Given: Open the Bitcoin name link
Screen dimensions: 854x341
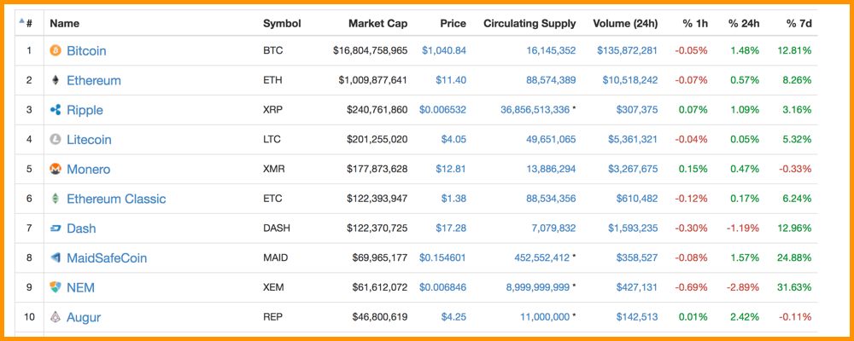Looking at the screenshot, I should tap(86, 50).
